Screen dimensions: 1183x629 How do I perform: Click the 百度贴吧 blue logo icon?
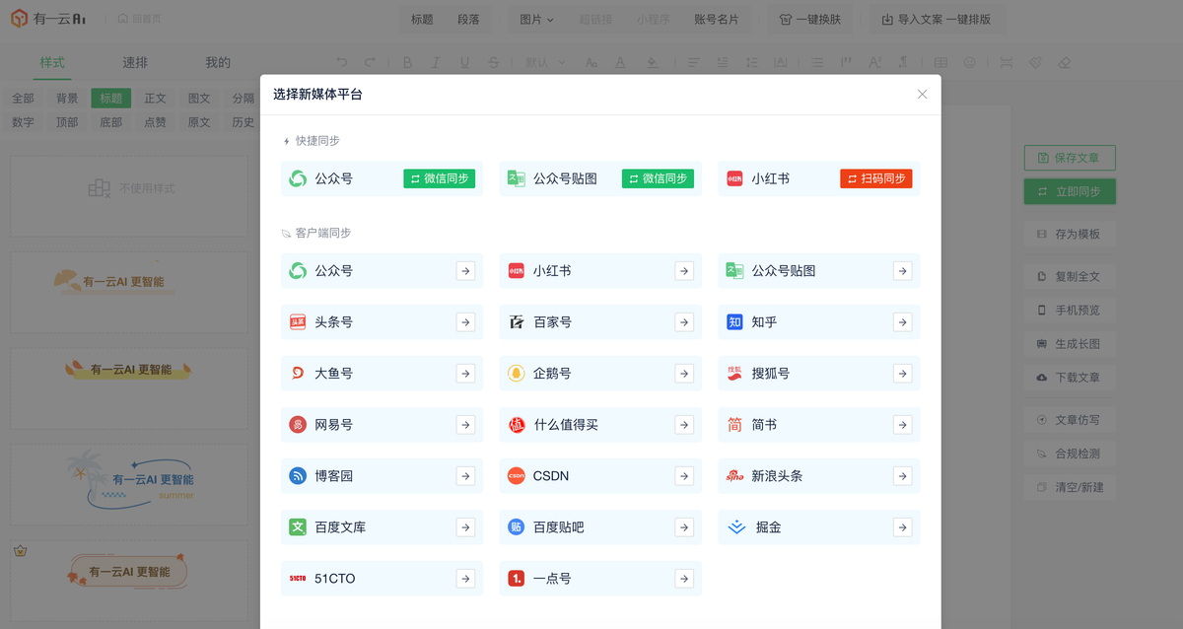(516, 527)
